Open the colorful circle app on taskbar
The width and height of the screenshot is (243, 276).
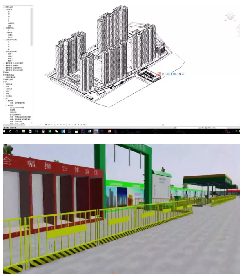click(x=43, y=131)
